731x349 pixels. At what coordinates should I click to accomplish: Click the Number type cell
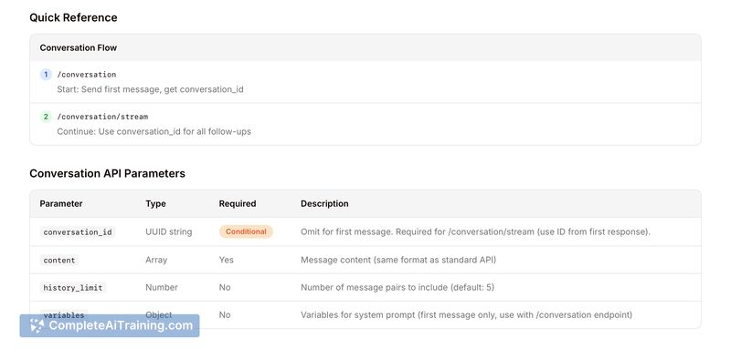pyautogui.click(x=162, y=287)
